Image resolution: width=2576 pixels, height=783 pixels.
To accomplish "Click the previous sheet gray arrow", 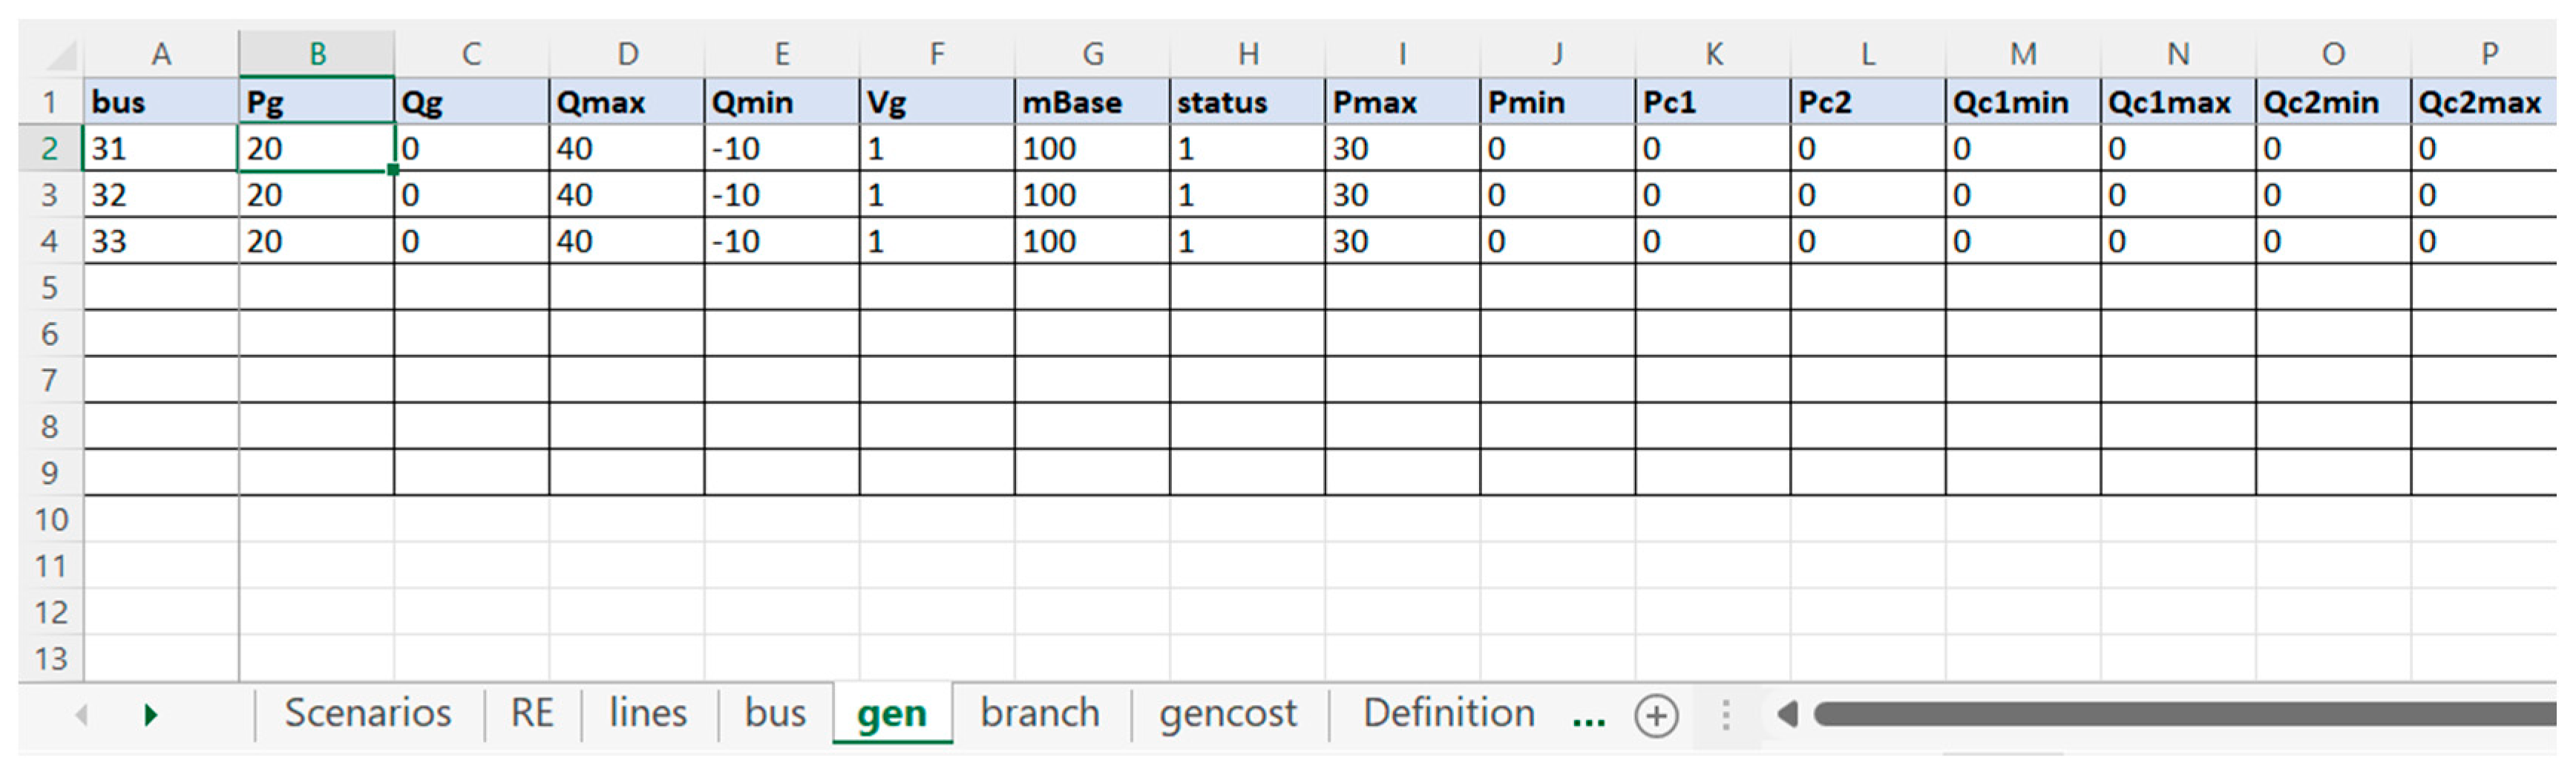I will pyautogui.click(x=82, y=715).
